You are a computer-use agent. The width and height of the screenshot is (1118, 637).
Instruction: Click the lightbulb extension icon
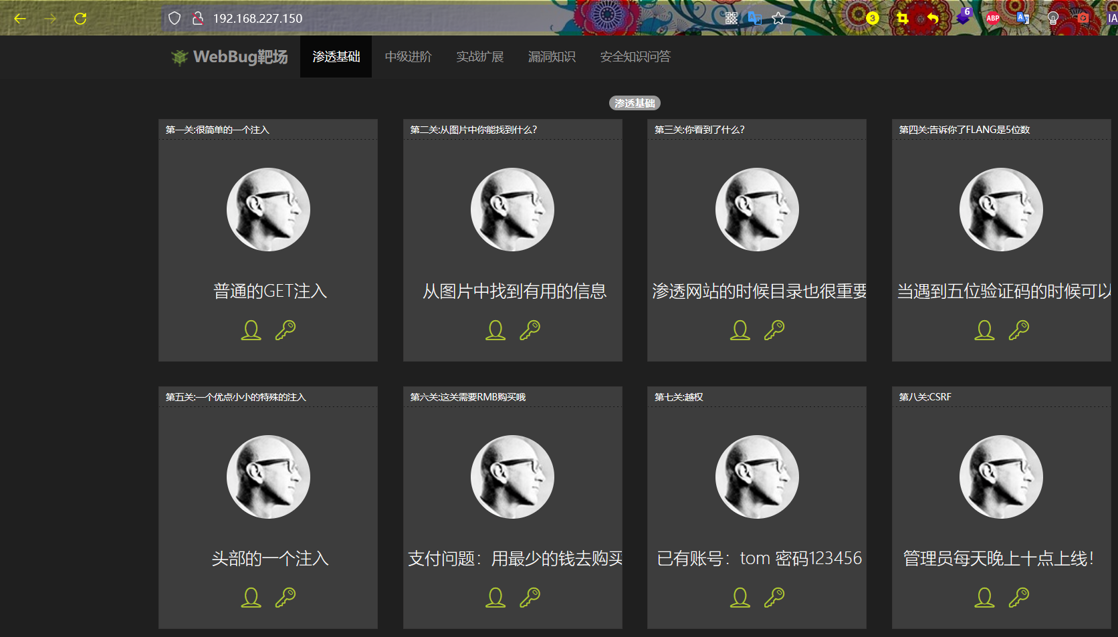tap(1053, 19)
